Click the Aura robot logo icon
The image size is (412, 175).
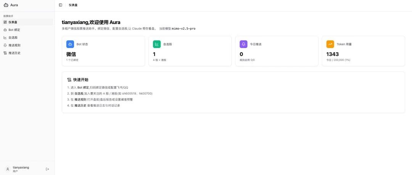[x=6, y=5]
